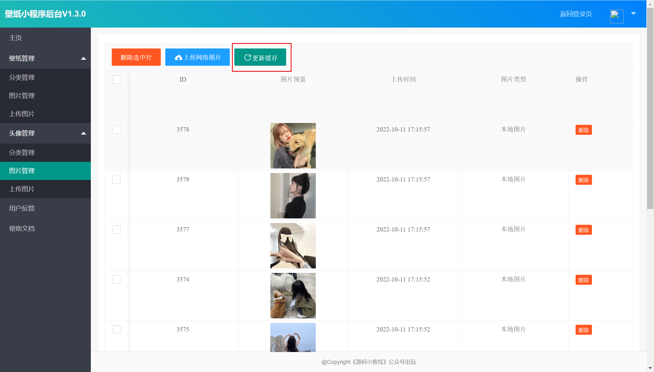This screenshot has height=372, width=654.
Task: Check the checkbox for image ID 3578
Action: click(116, 129)
